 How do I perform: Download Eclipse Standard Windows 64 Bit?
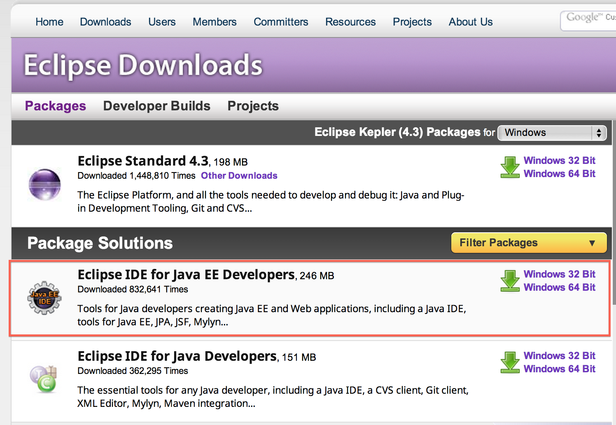click(560, 174)
